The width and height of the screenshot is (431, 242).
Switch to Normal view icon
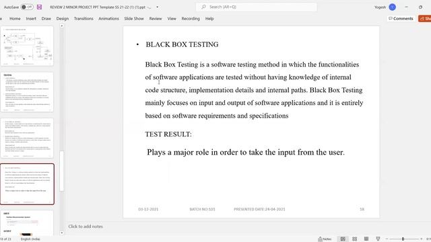point(343,239)
